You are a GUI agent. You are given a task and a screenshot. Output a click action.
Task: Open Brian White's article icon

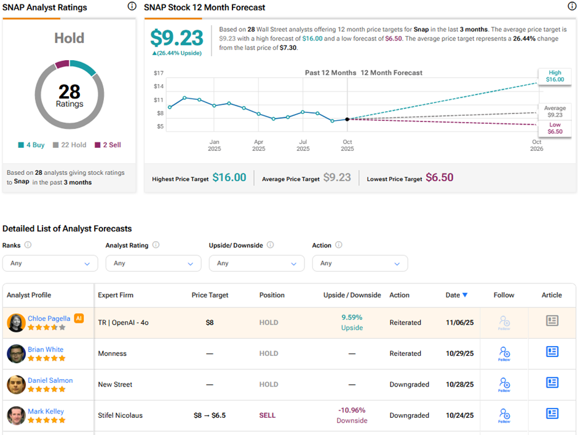pos(552,352)
